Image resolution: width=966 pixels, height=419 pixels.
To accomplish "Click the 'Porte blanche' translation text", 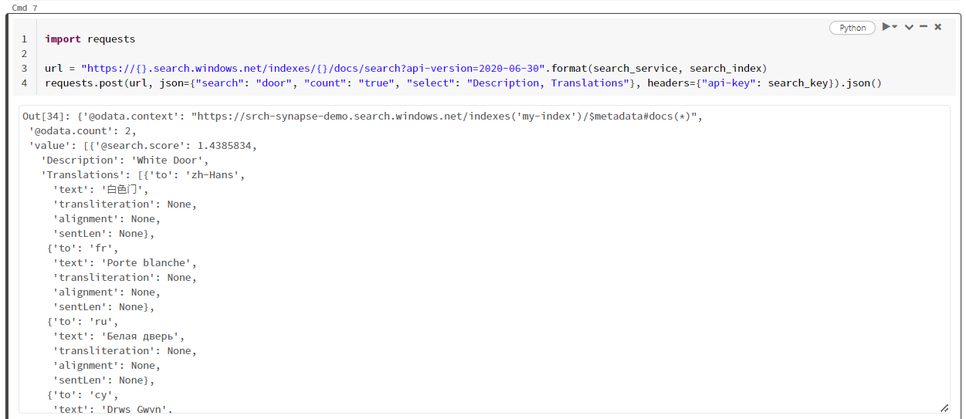I will pos(149,262).
